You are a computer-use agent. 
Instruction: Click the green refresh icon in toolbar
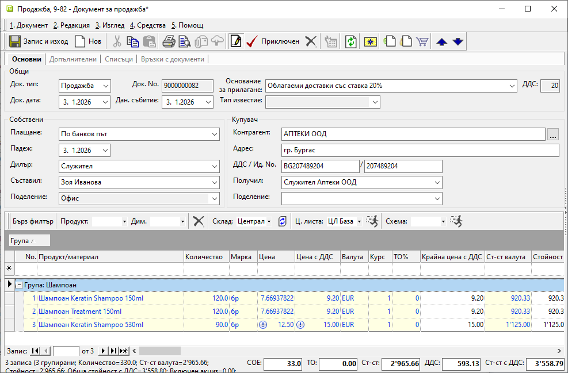click(350, 41)
